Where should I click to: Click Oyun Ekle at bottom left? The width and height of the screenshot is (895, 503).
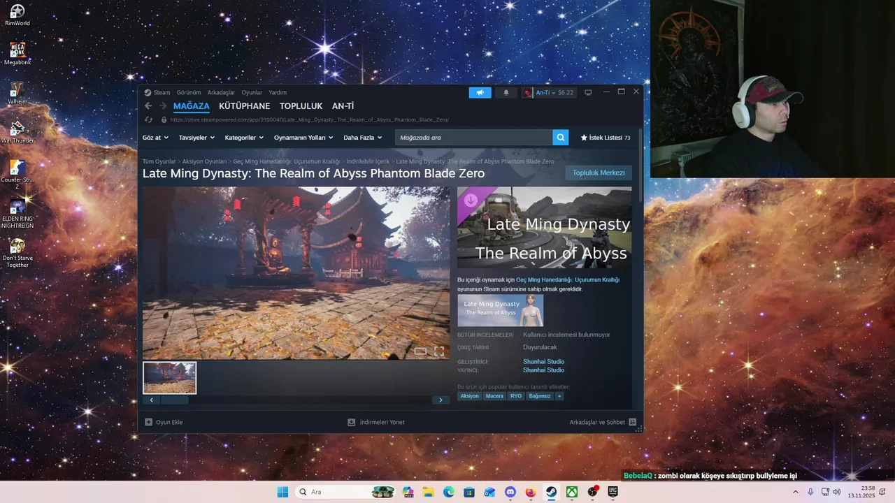[x=164, y=422]
